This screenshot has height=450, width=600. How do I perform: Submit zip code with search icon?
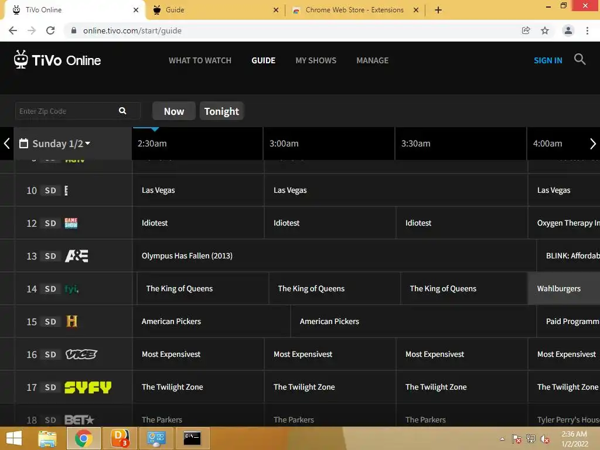pyautogui.click(x=122, y=111)
